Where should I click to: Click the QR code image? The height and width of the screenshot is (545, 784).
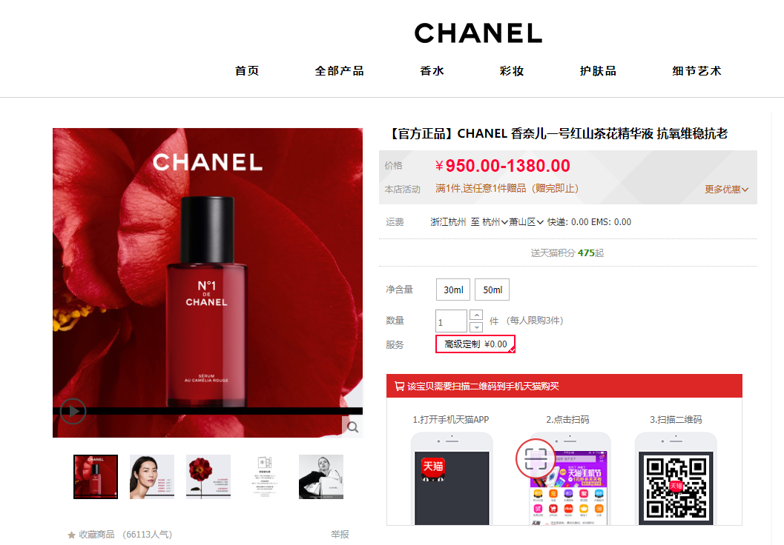676,489
